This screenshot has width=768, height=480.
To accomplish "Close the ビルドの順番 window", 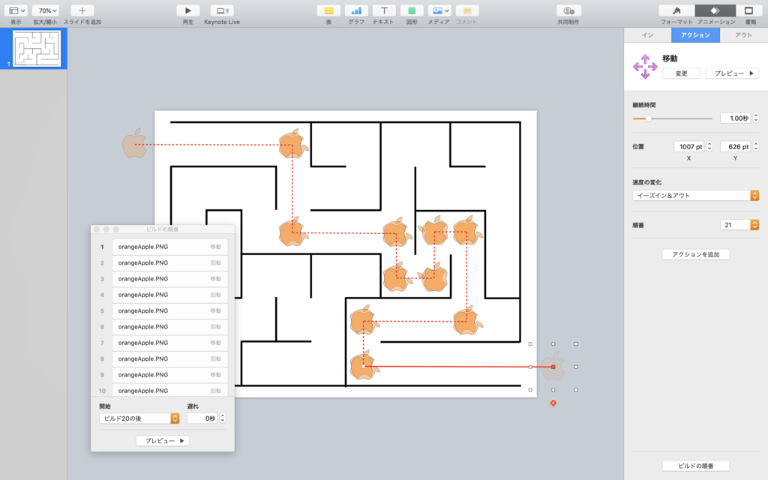I will click(x=97, y=229).
